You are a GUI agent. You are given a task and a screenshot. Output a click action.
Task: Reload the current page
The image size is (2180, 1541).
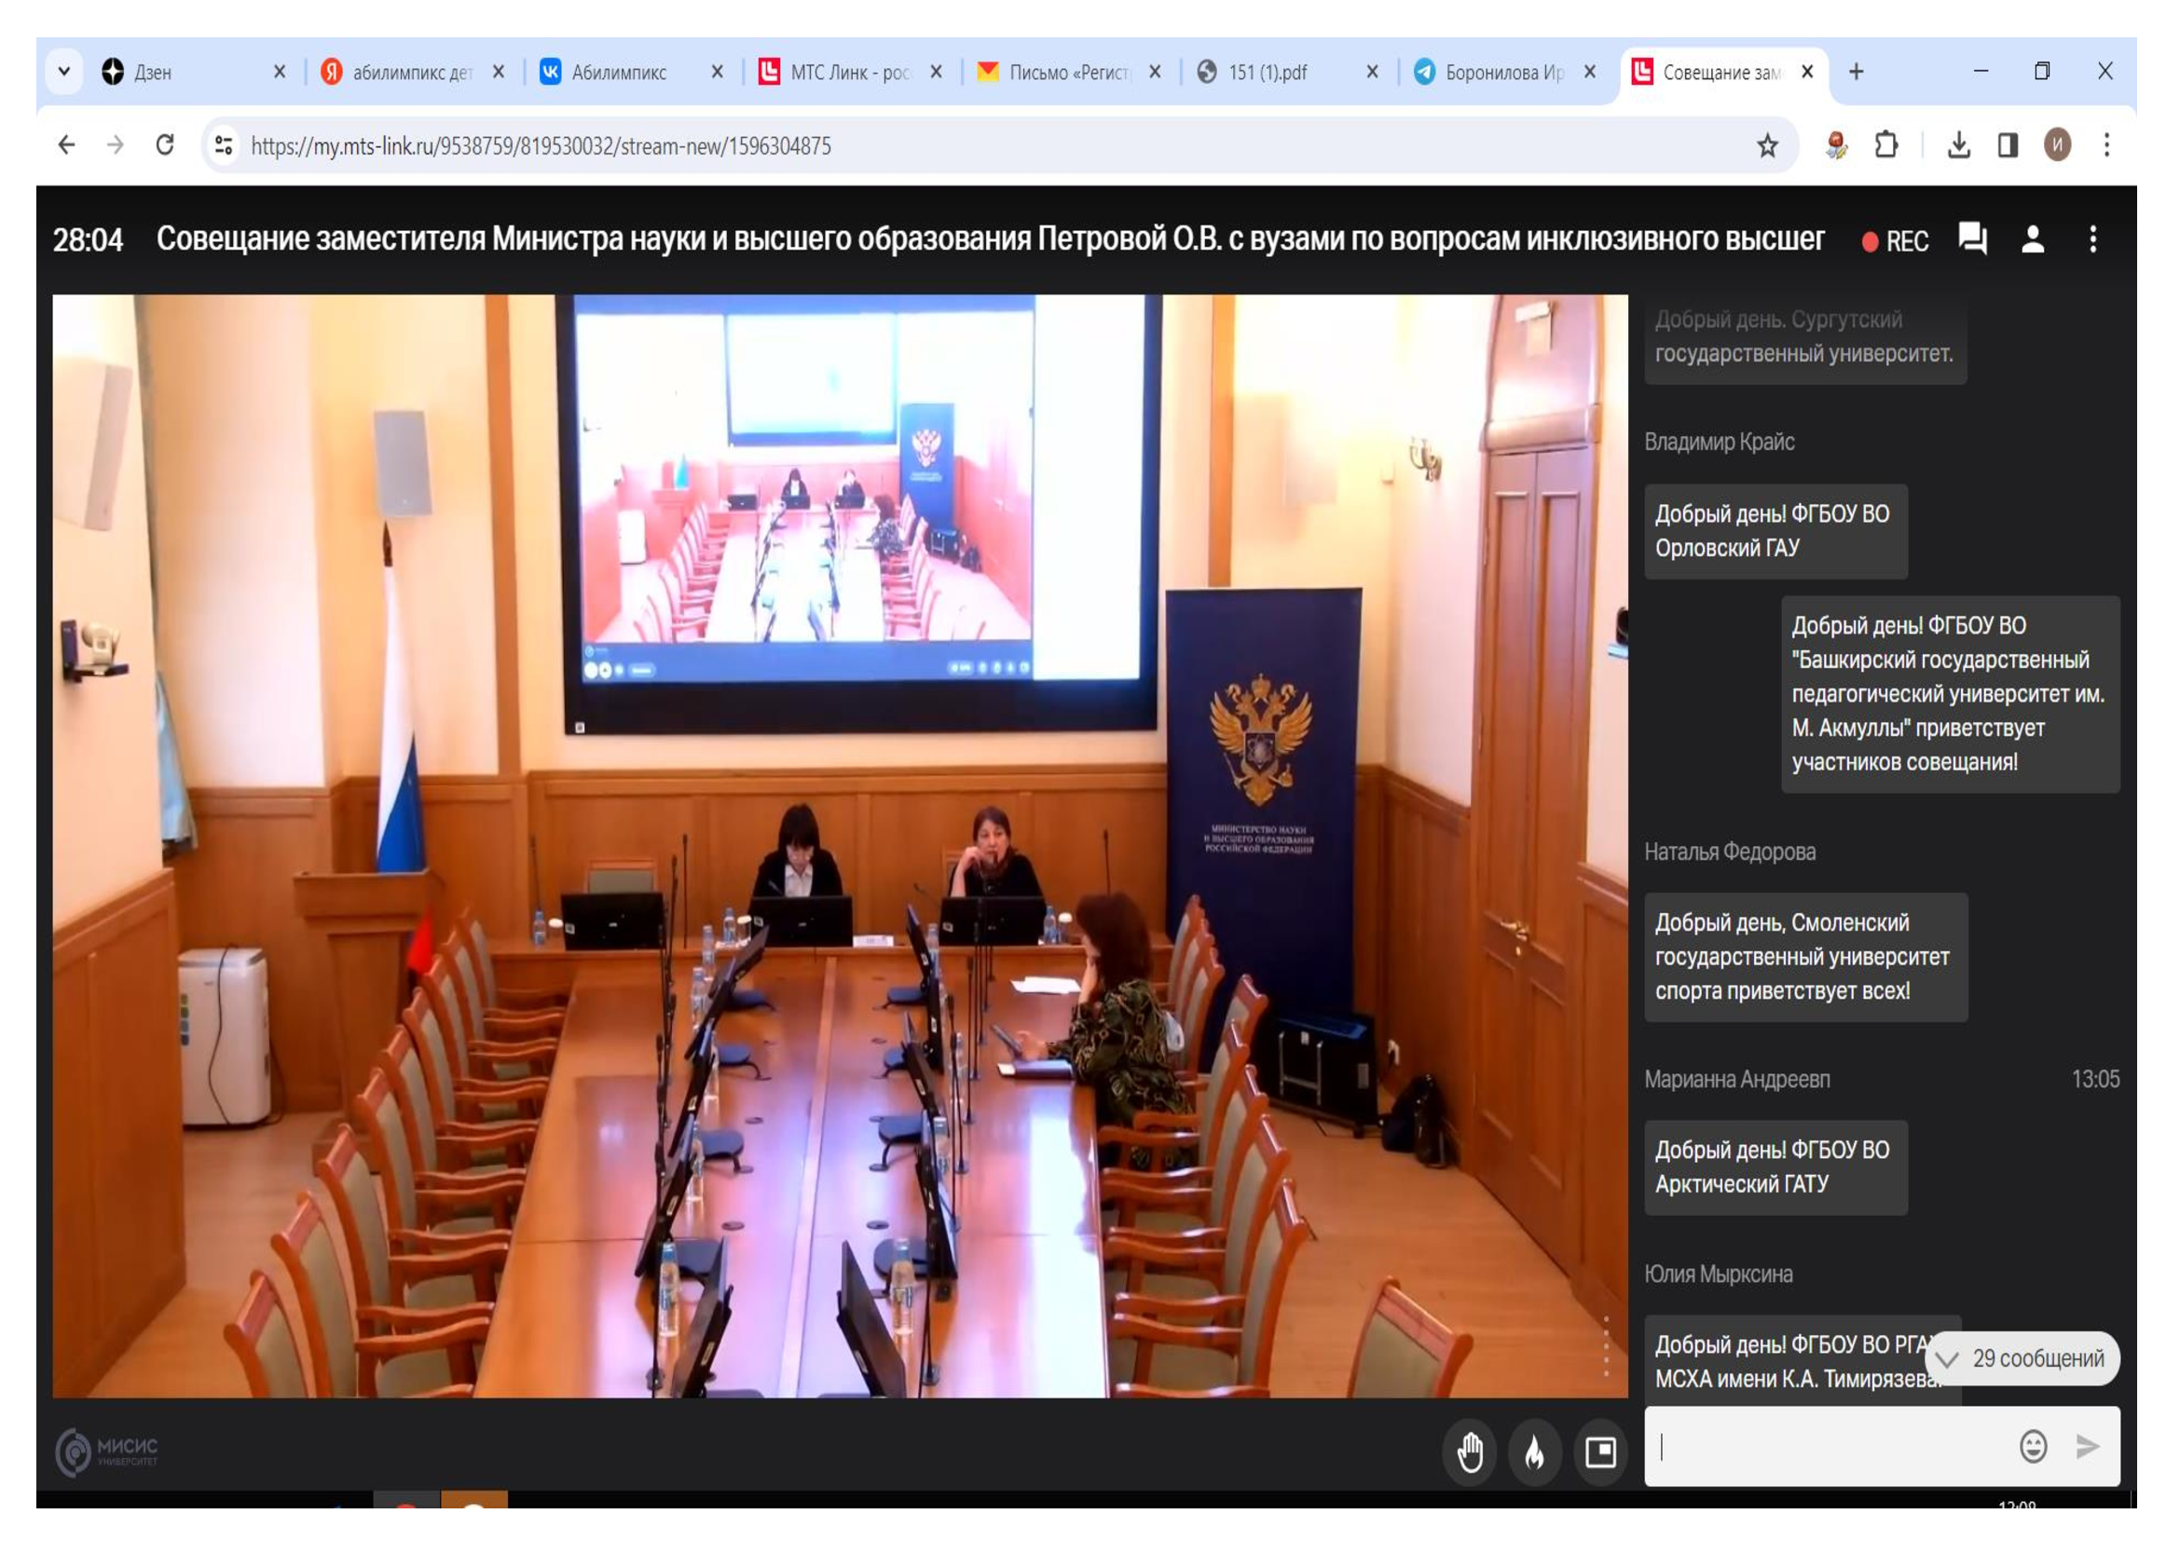[165, 146]
